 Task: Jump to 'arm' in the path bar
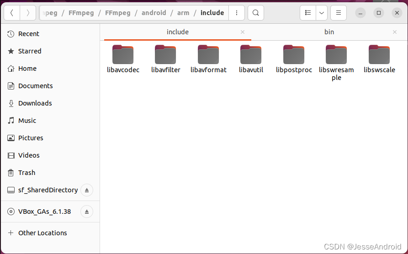(x=183, y=13)
